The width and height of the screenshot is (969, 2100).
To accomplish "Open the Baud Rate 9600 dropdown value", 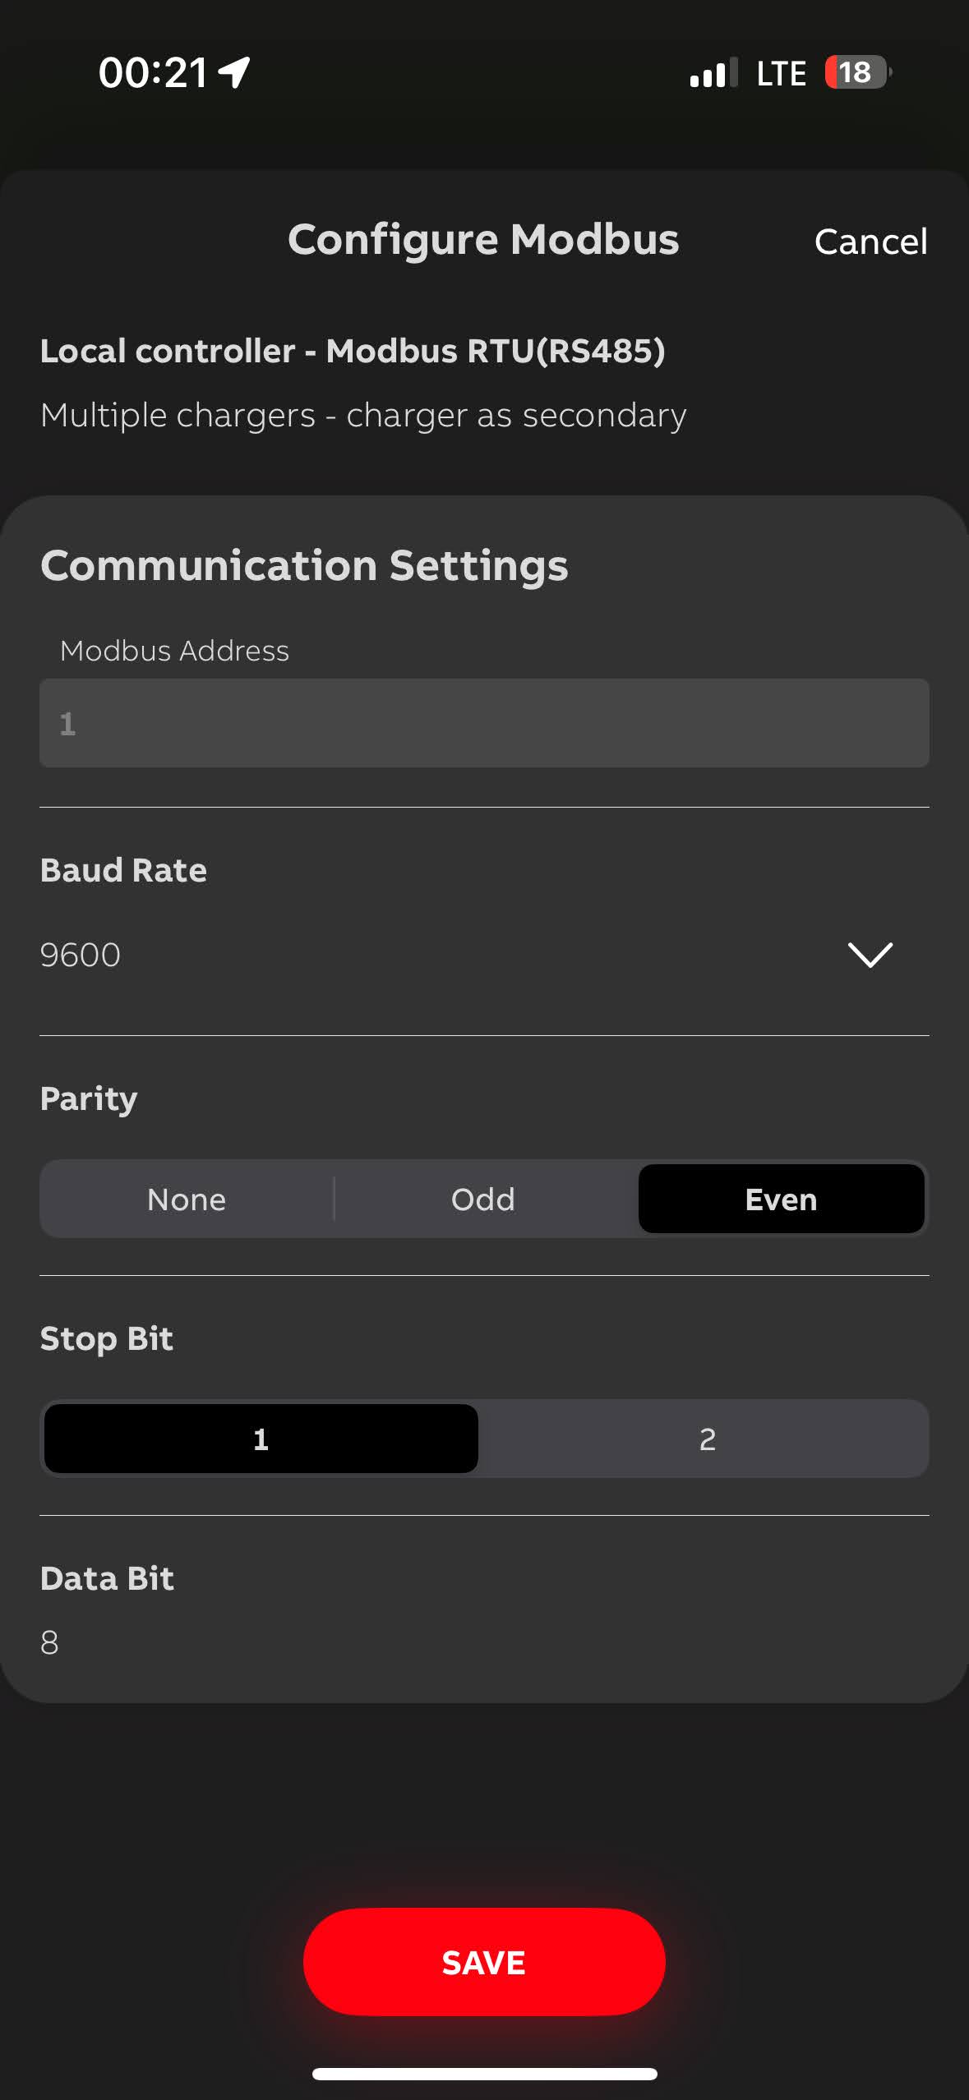I will click(x=81, y=955).
